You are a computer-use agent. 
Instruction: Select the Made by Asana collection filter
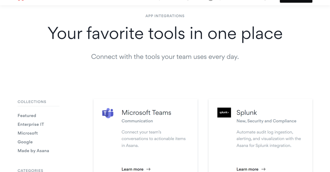(x=33, y=151)
